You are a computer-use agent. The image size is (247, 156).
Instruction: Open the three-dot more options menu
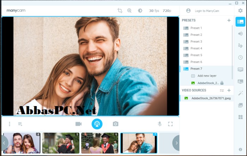click(x=10, y=124)
